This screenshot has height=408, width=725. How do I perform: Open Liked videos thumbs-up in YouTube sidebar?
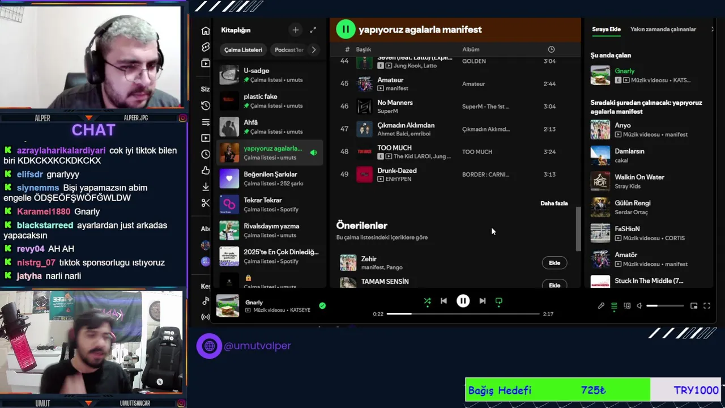pyautogui.click(x=206, y=171)
